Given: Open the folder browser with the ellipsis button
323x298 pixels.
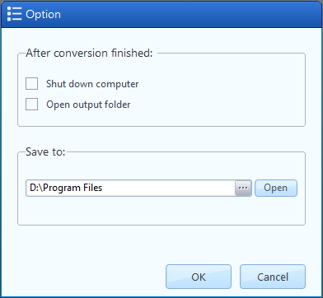Looking at the screenshot, I should tap(243, 188).
